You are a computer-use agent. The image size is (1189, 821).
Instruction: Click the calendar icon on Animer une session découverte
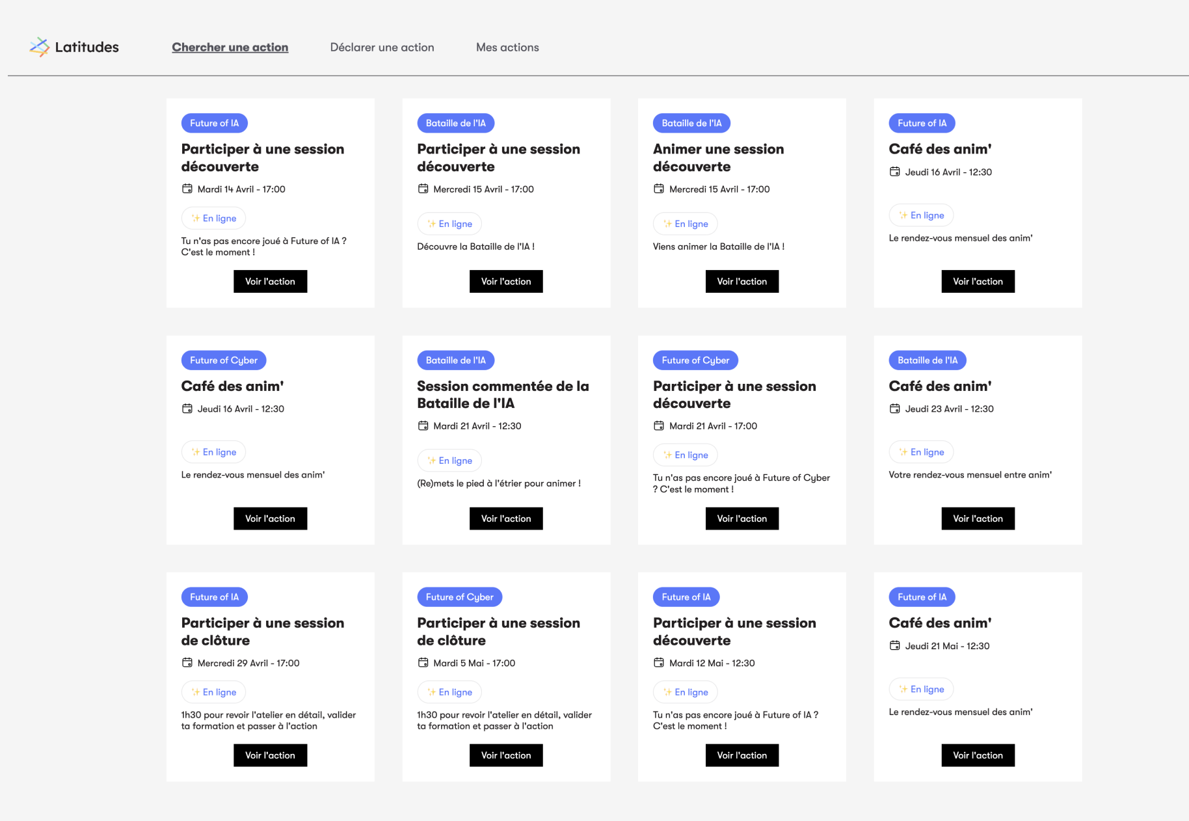tap(659, 189)
